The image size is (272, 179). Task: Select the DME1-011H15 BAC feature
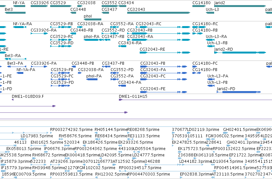click(x=195, y=100)
